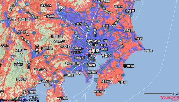Image resolution: width=179 pixels, height=102 pixels.
Task: Click the 清澄山 mountain triangle icon
Action: pyautogui.click(x=112, y=81)
